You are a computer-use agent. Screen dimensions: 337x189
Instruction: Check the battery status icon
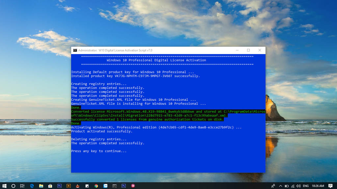coord(287,186)
